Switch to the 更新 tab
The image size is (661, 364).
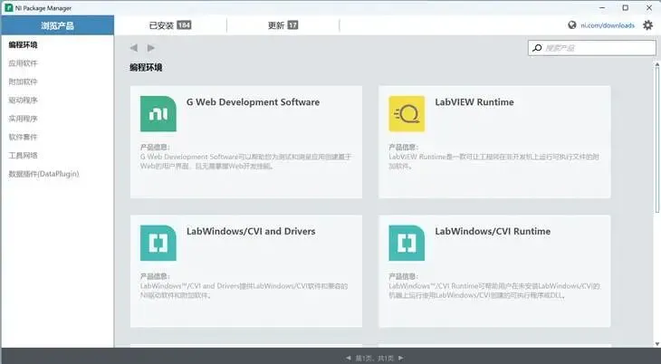tap(283, 25)
